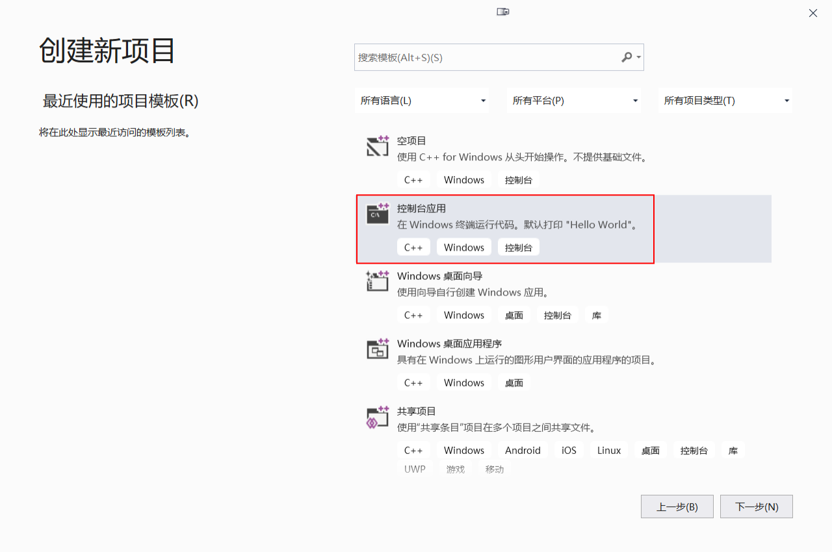The image size is (832, 552).
Task: Close the 创建新项目 dialog
Action: pyautogui.click(x=812, y=13)
